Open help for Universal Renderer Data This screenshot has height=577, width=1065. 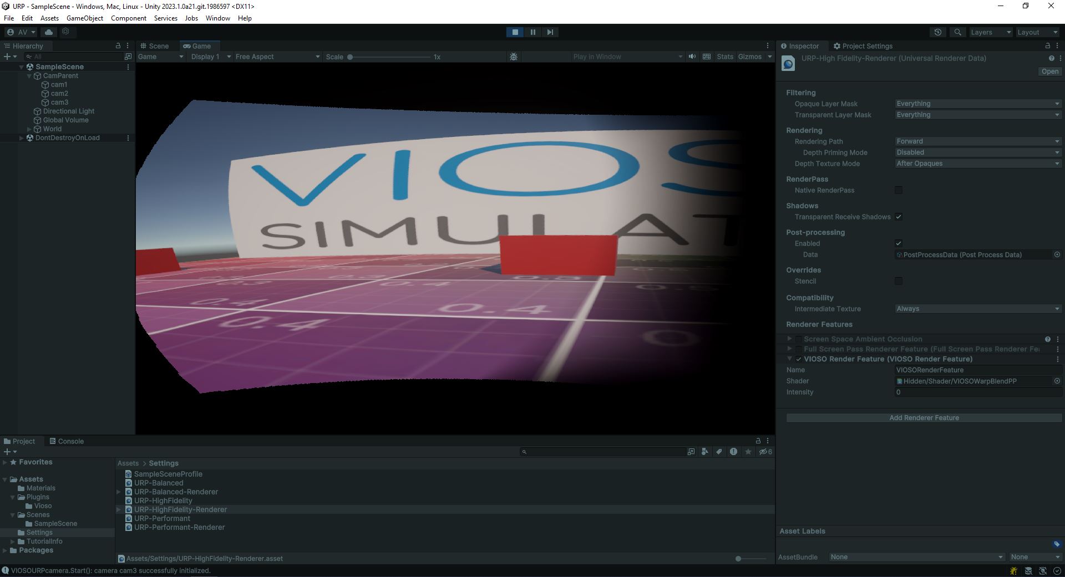[x=1051, y=58]
